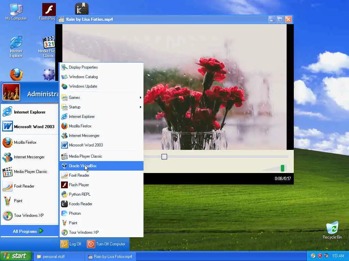349x261 pixels.
Task: Open Internet Messenger in start menu left column
Action: pyautogui.click(x=29, y=157)
